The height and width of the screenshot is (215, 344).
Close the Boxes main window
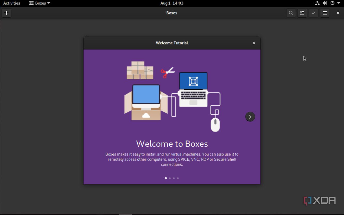coord(338,13)
